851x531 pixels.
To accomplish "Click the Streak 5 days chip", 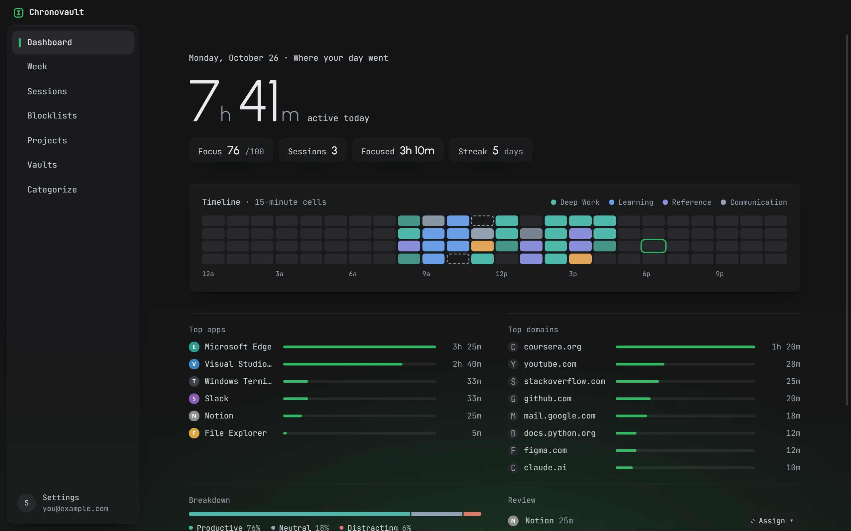I will pyautogui.click(x=491, y=151).
